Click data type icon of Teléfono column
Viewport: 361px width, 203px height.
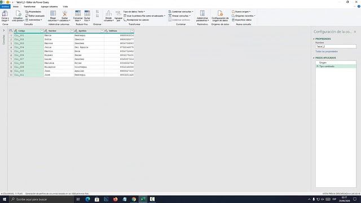coord(106,31)
